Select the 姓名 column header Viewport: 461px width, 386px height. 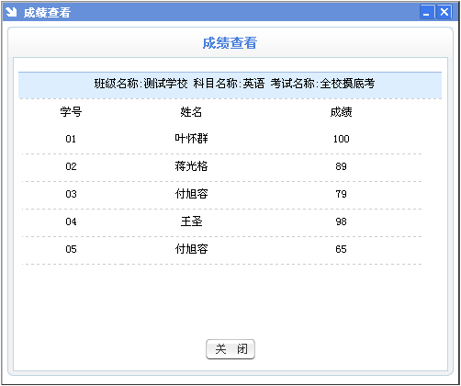click(191, 112)
